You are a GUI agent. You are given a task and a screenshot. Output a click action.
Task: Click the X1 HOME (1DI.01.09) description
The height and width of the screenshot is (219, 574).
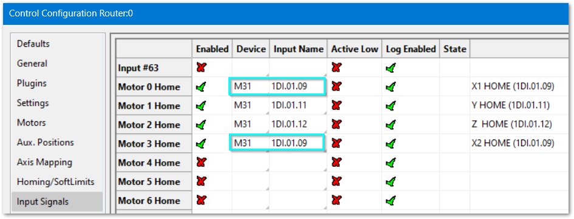point(513,87)
